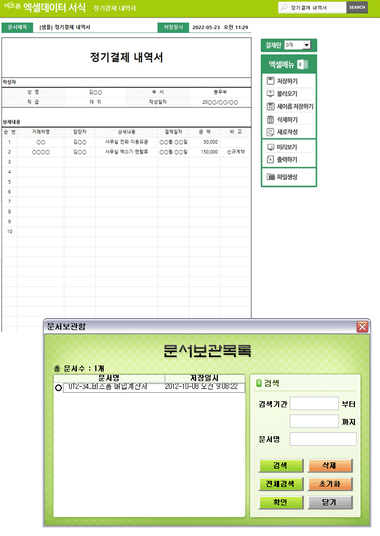The width and height of the screenshot is (380, 536).
Task: Click the 문서명 search input field
Action: coord(323,439)
